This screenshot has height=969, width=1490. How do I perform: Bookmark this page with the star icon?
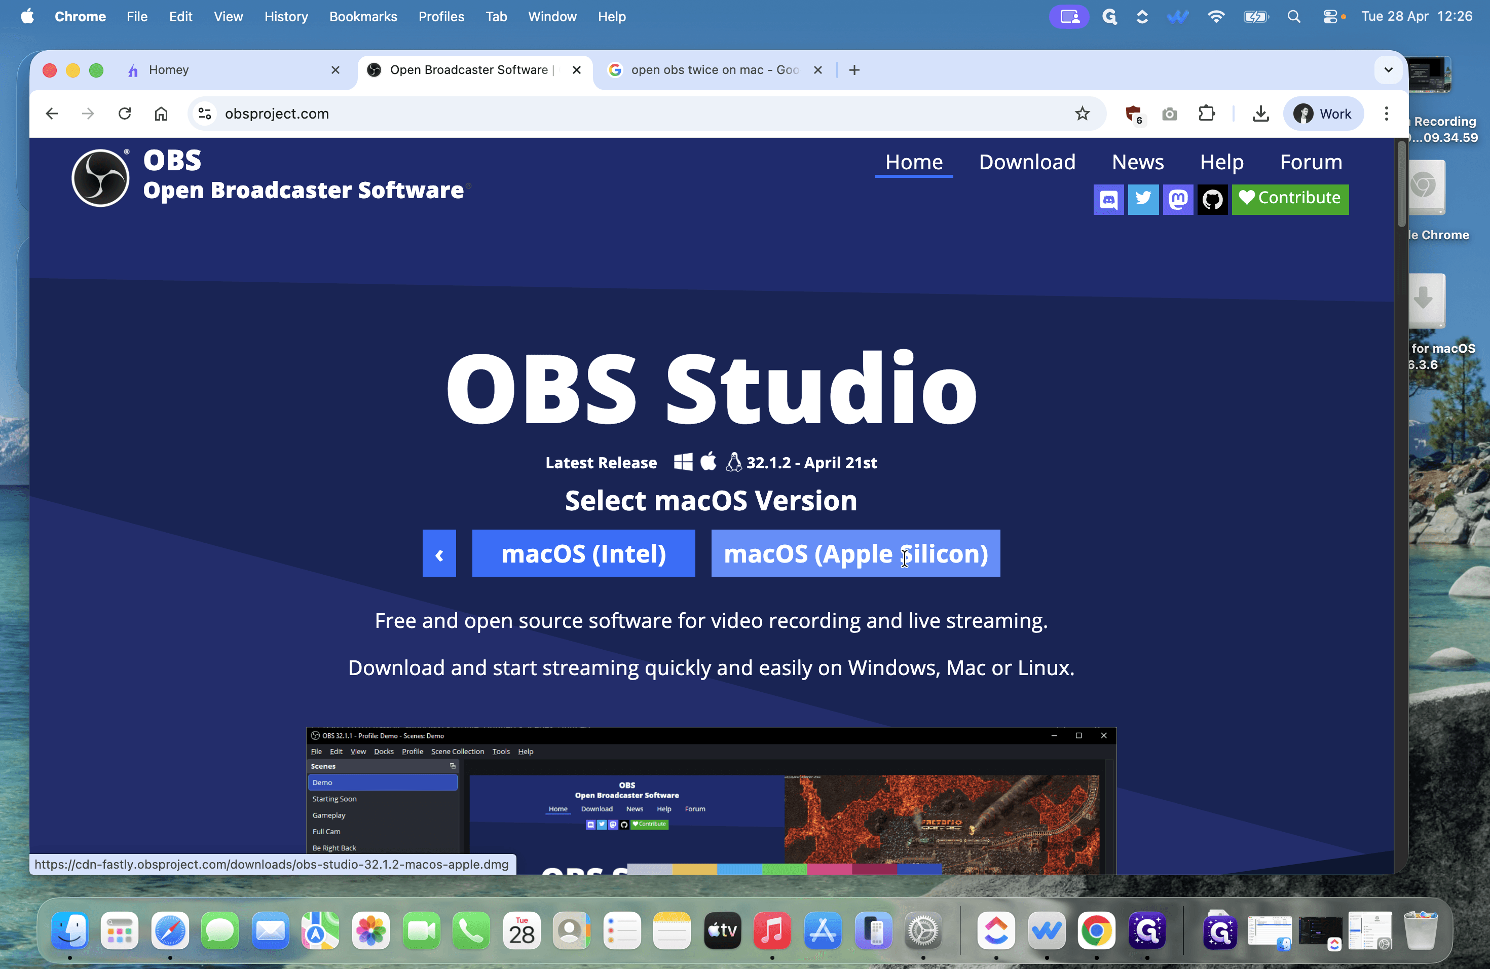(x=1082, y=114)
